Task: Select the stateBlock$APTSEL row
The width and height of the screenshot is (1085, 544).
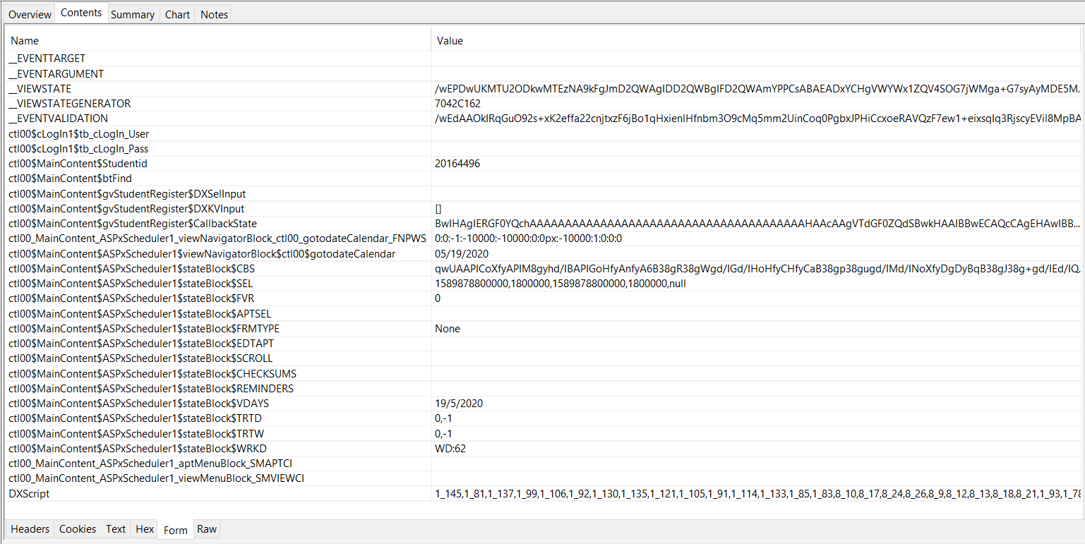Action: click(544, 313)
